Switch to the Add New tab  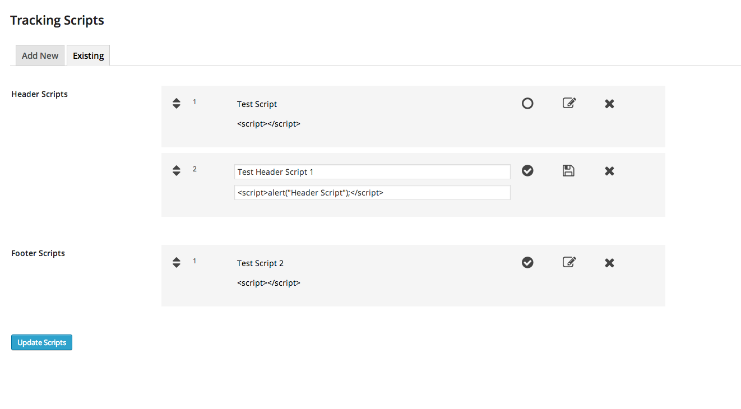(40, 55)
